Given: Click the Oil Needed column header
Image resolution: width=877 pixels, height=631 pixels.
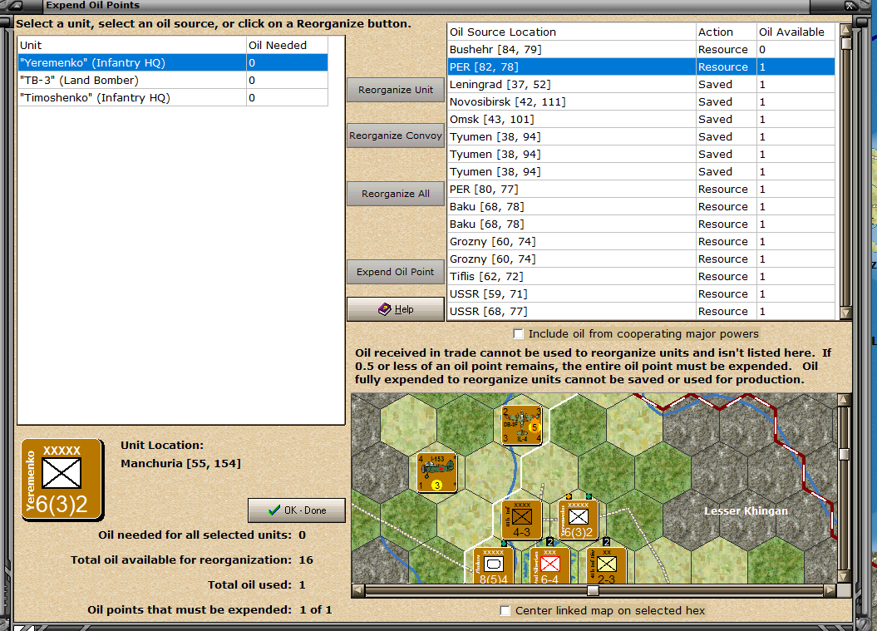Looking at the screenshot, I should [288, 46].
